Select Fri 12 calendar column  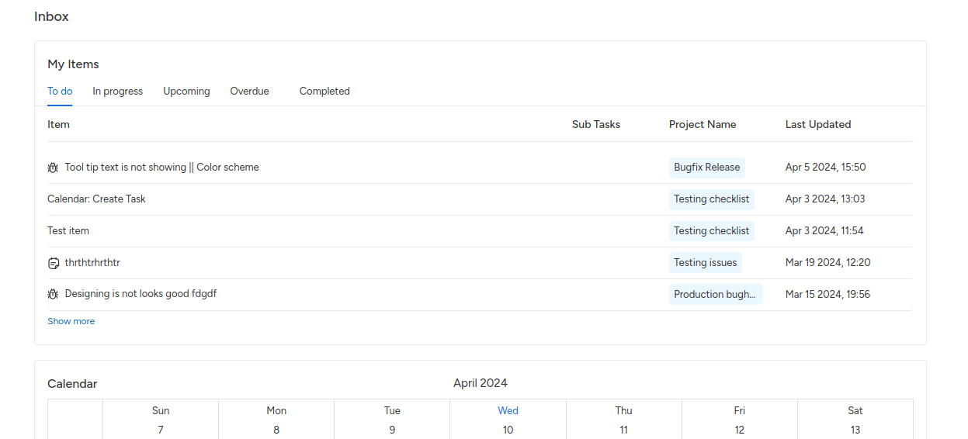[x=739, y=420]
